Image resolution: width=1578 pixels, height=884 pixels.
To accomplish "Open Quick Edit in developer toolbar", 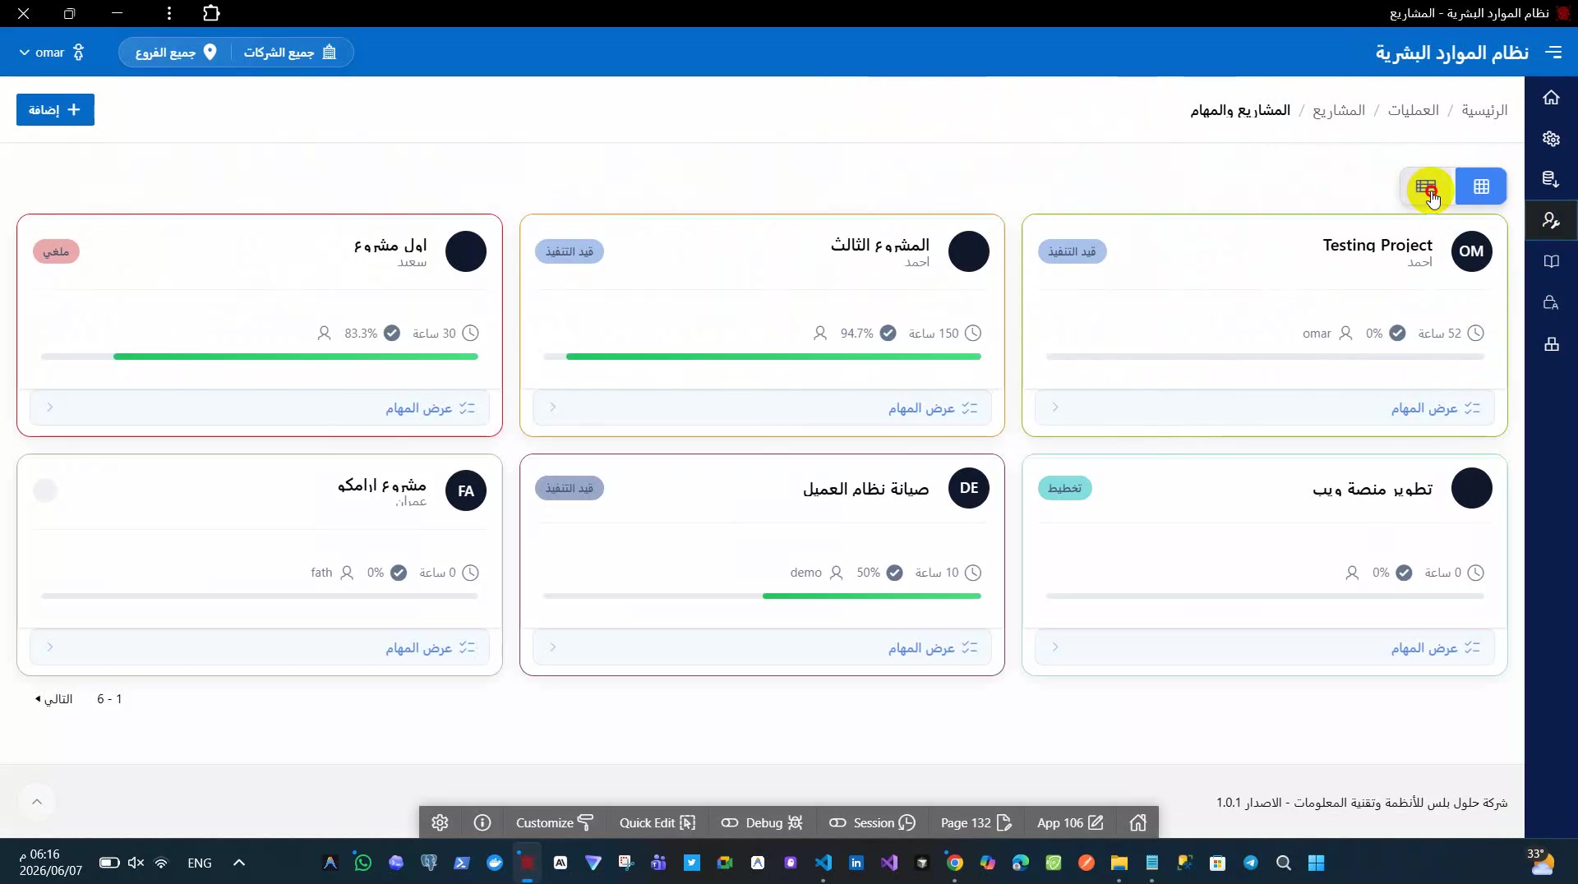I will point(657,822).
